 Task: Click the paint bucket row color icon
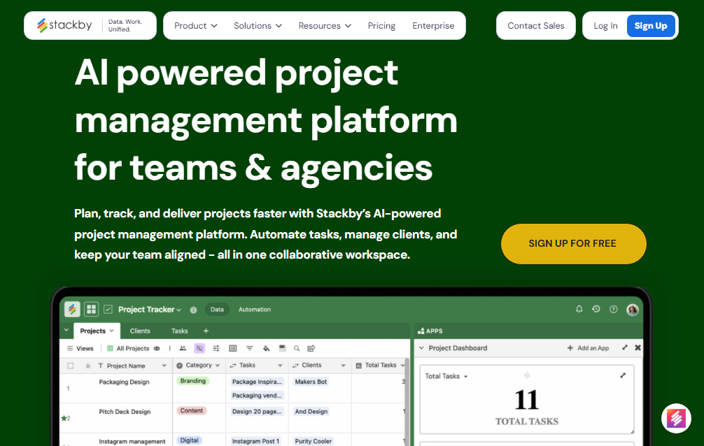click(x=266, y=348)
